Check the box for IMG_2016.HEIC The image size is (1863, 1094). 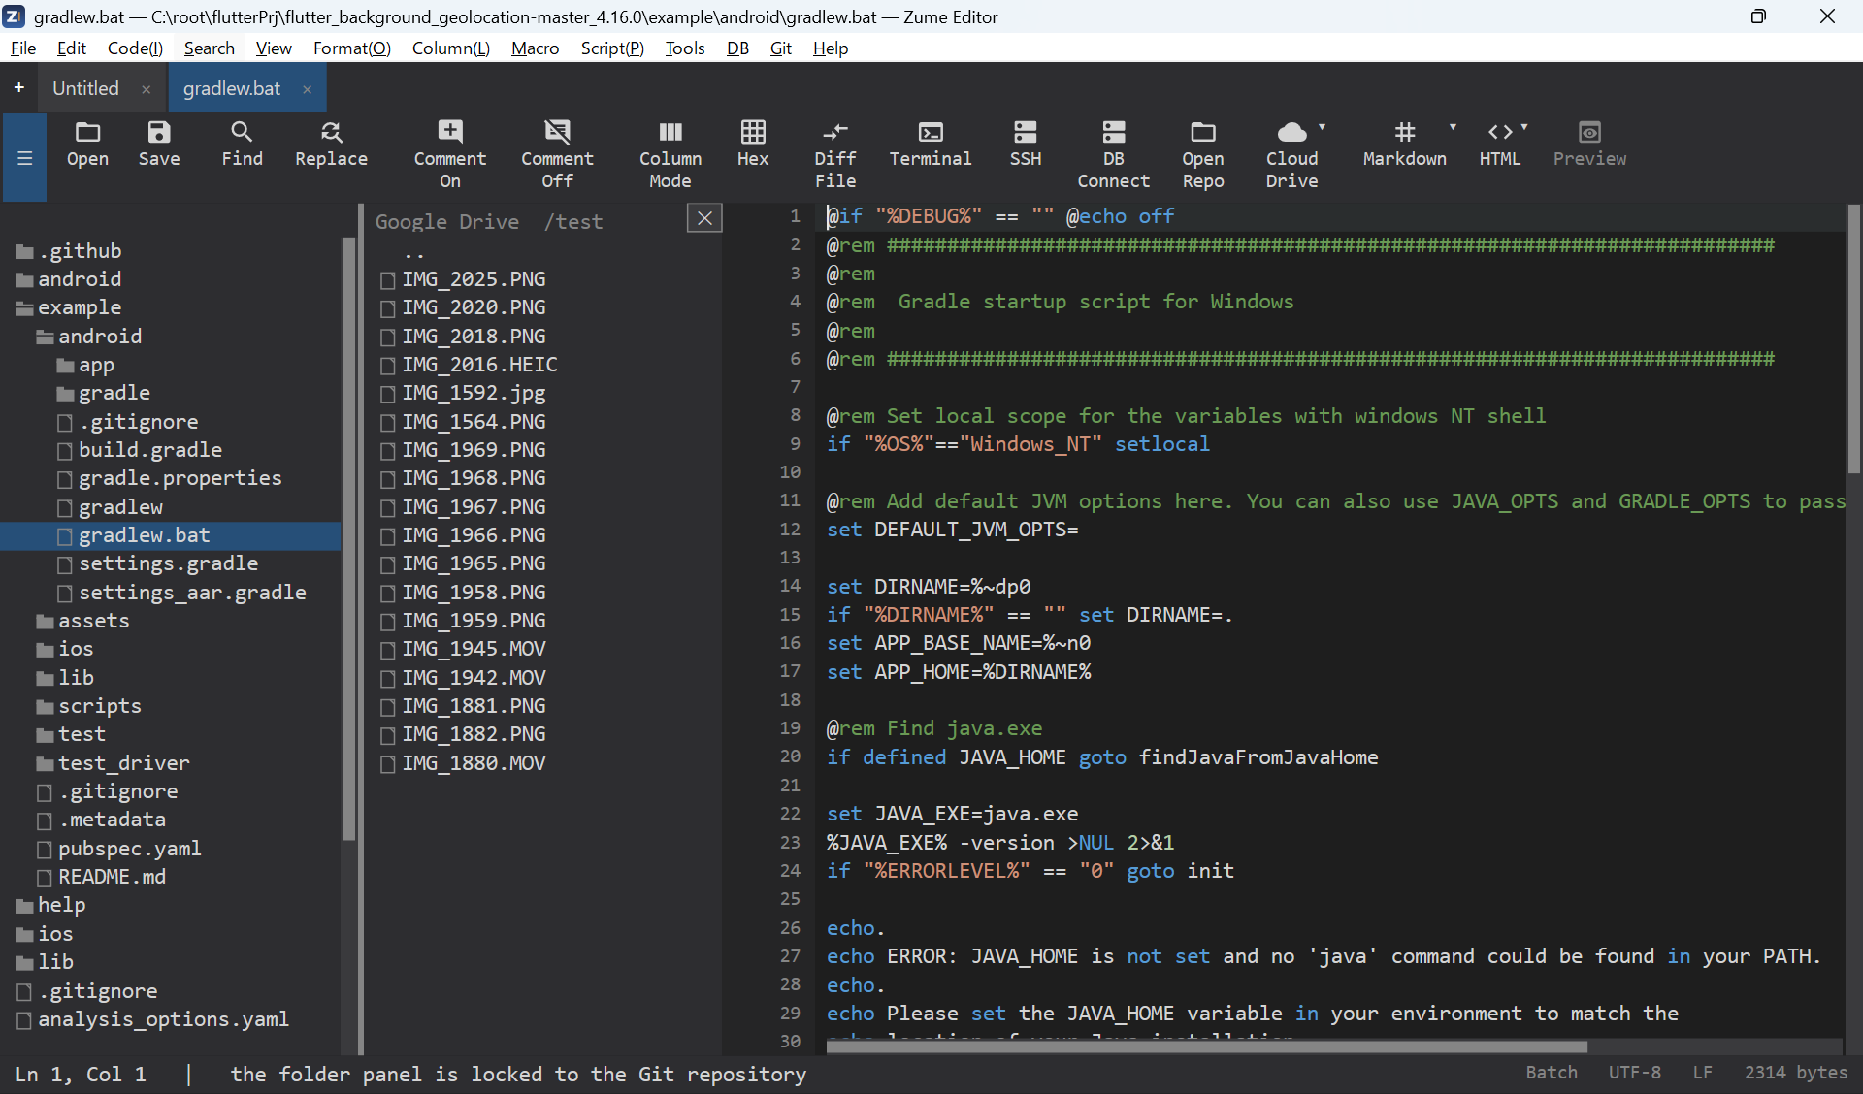pos(388,366)
